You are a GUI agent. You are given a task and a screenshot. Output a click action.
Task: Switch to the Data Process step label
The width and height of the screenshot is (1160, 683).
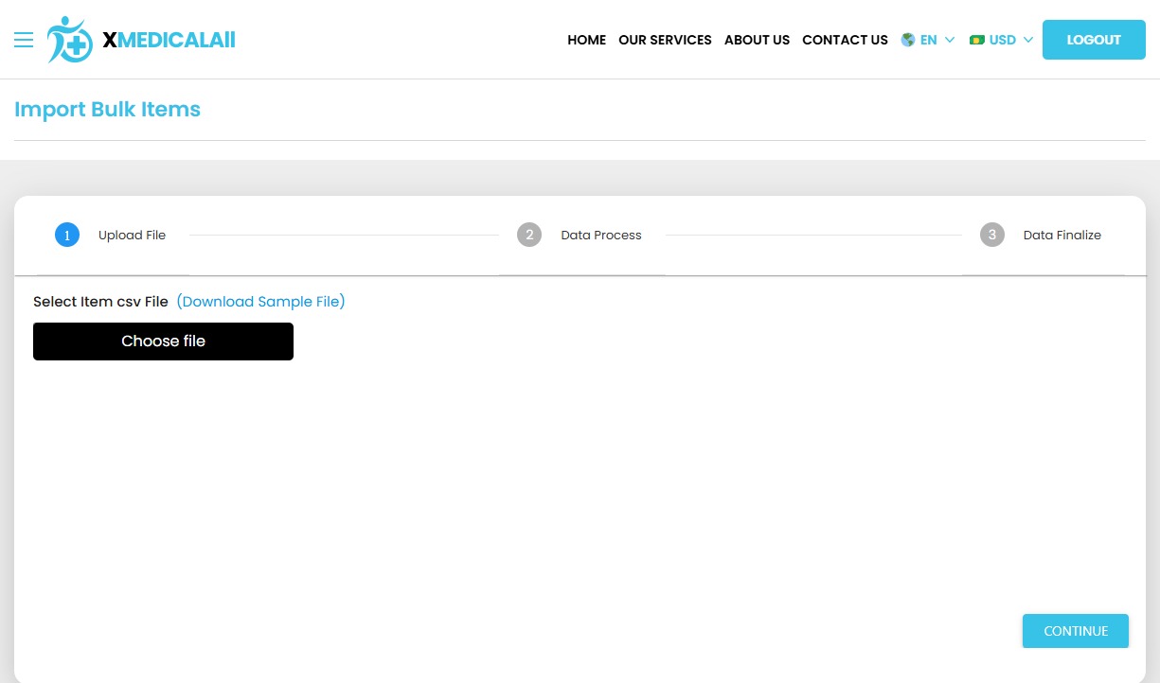(x=600, y=236)
